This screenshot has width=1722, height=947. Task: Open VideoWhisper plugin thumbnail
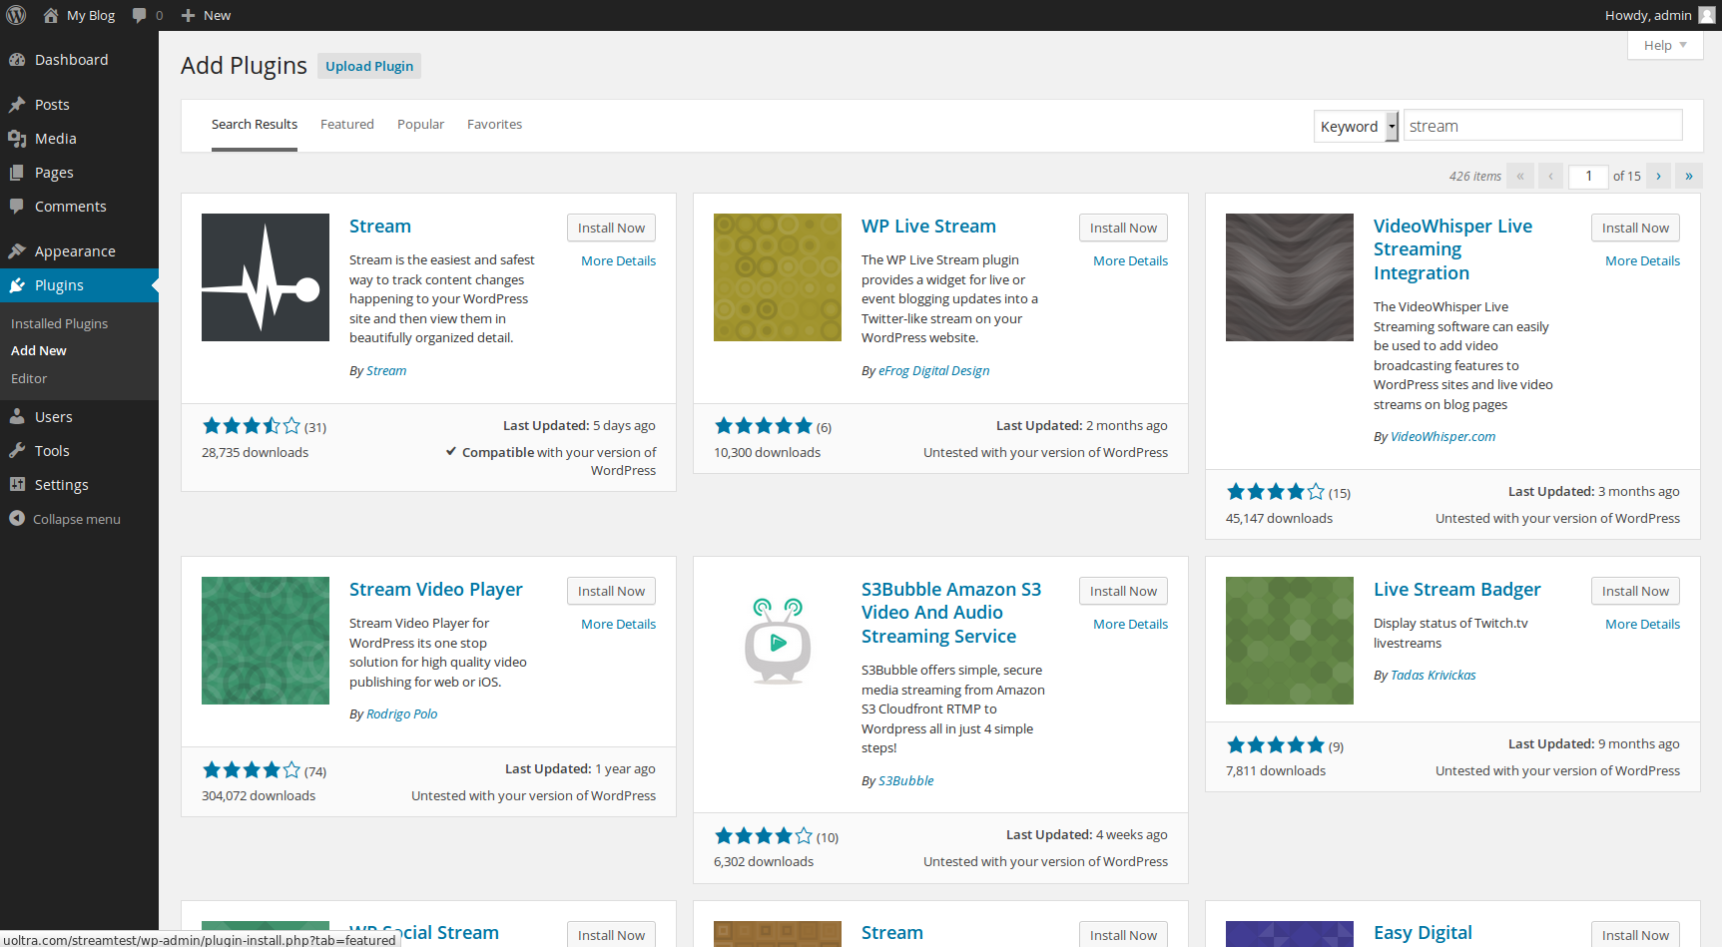[x=1290, y=277]
